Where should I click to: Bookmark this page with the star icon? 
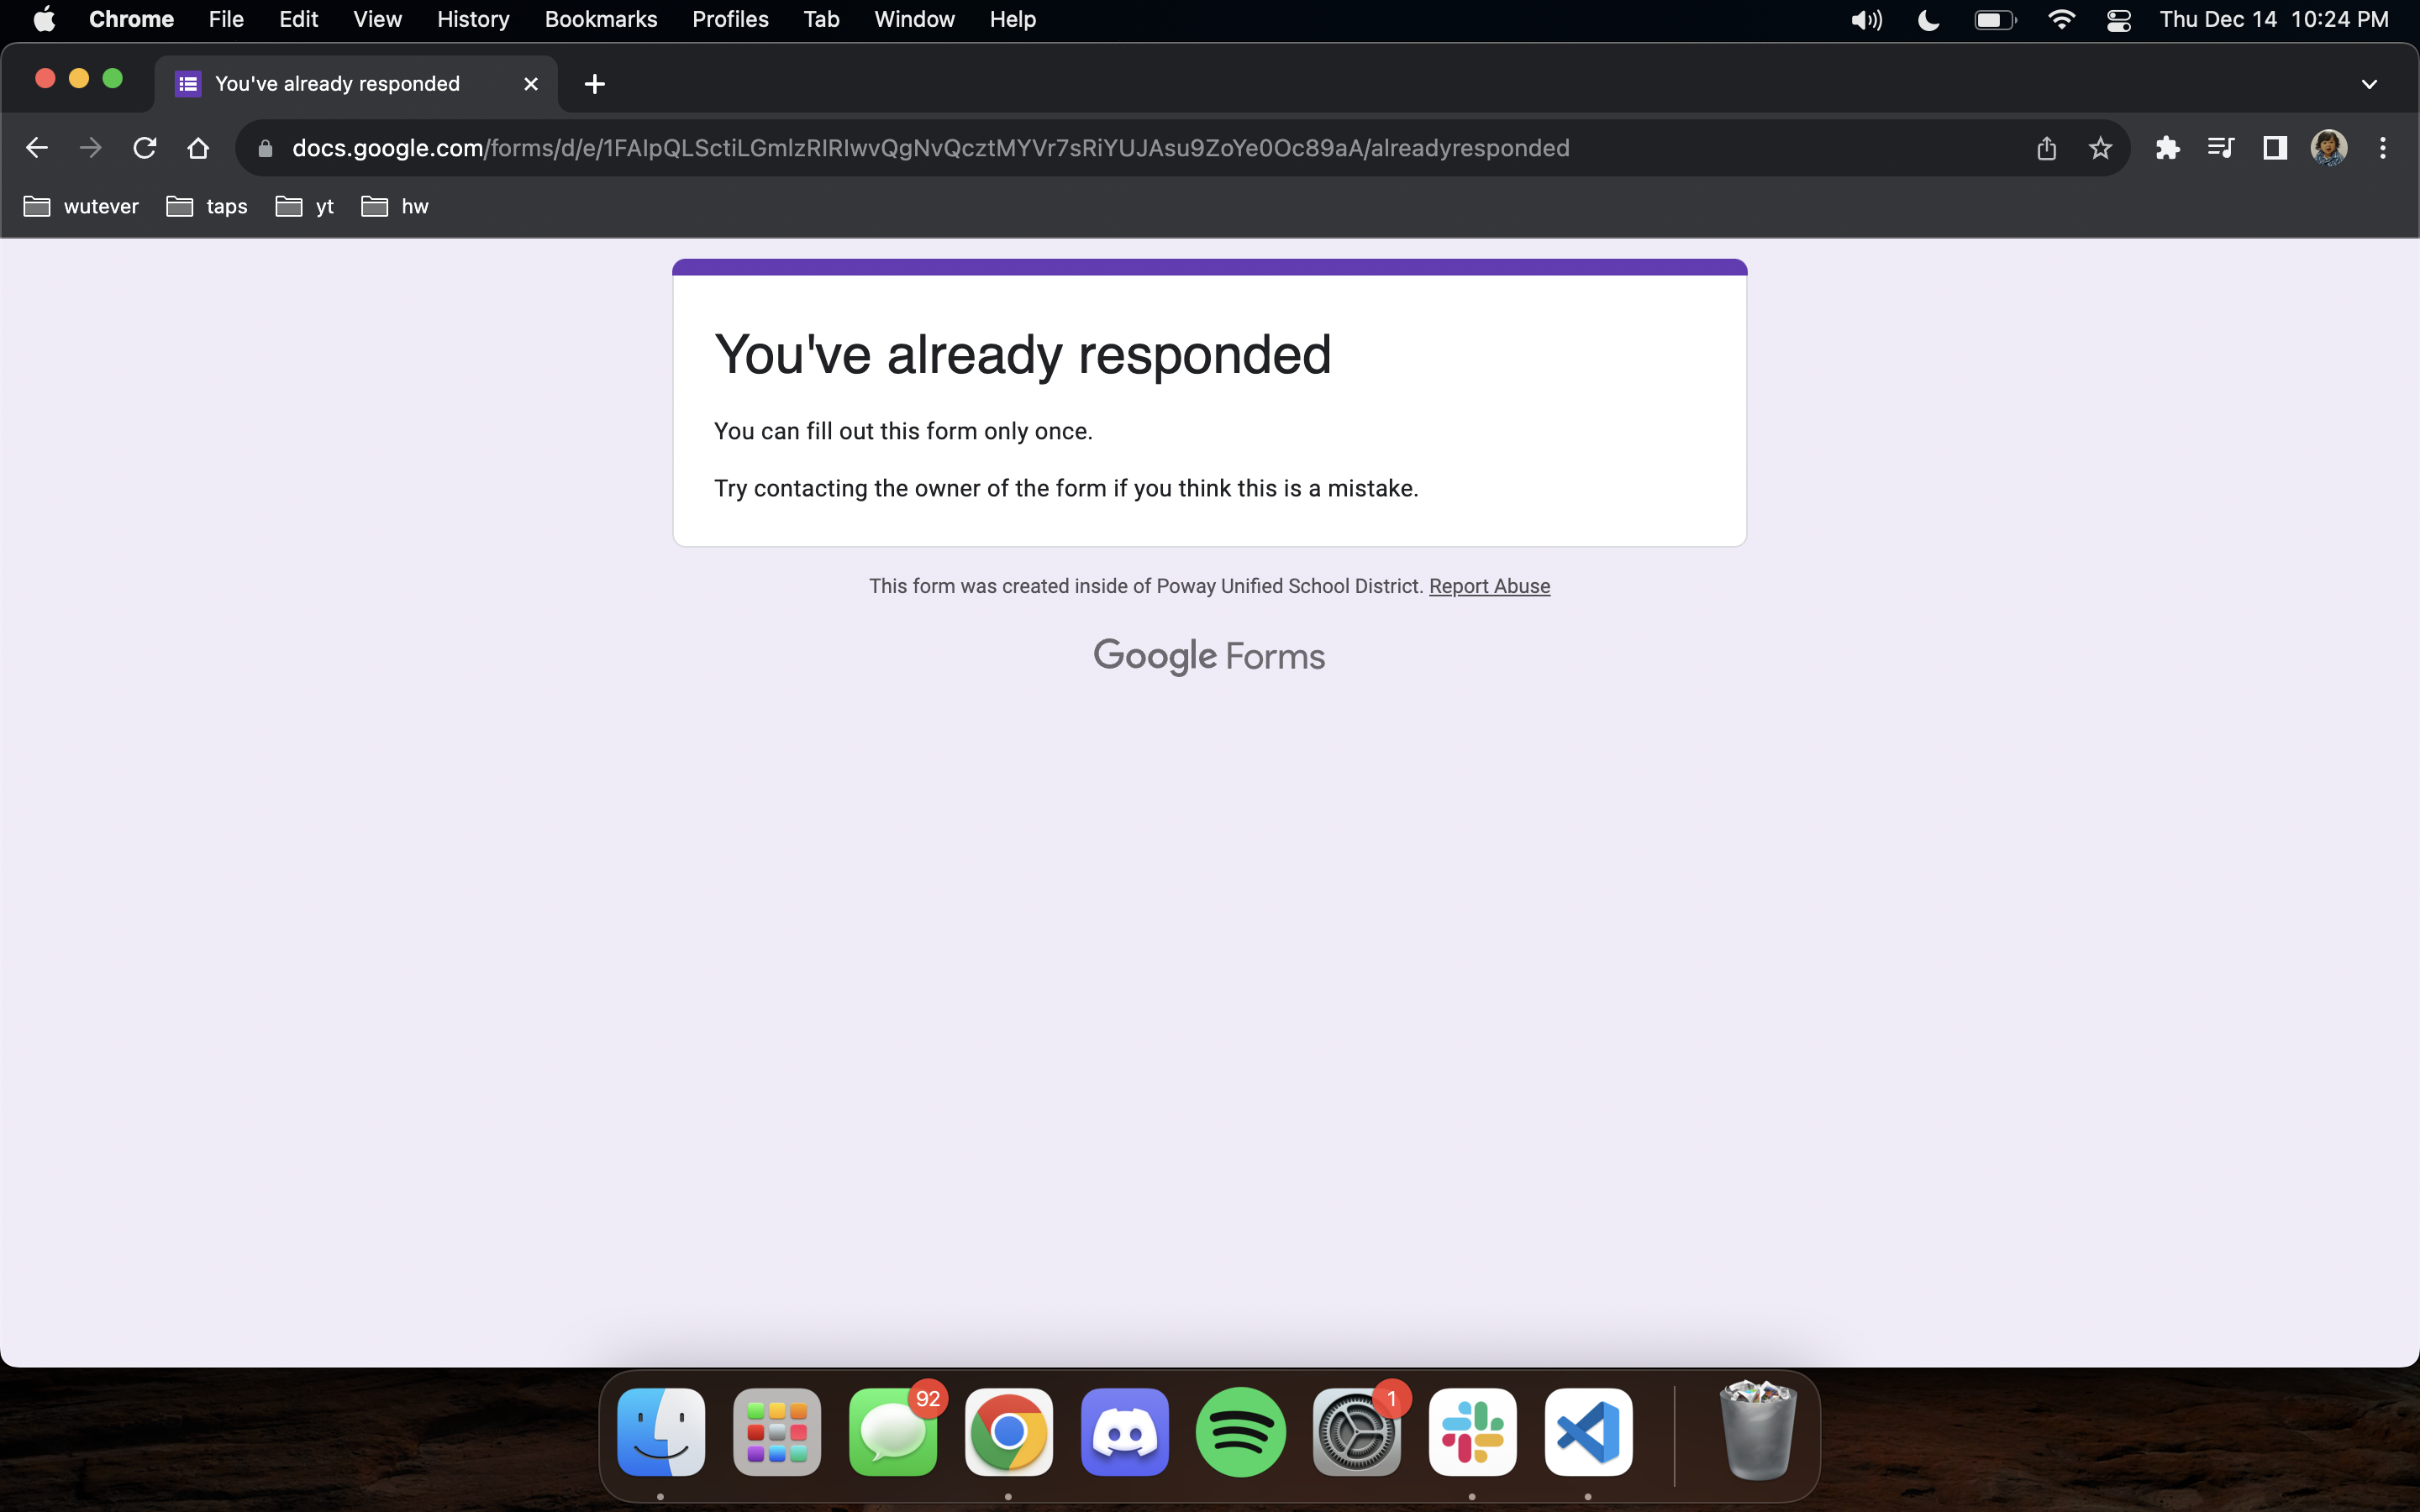(x=2100, y=148)
